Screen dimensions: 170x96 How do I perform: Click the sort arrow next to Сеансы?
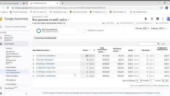94,50
